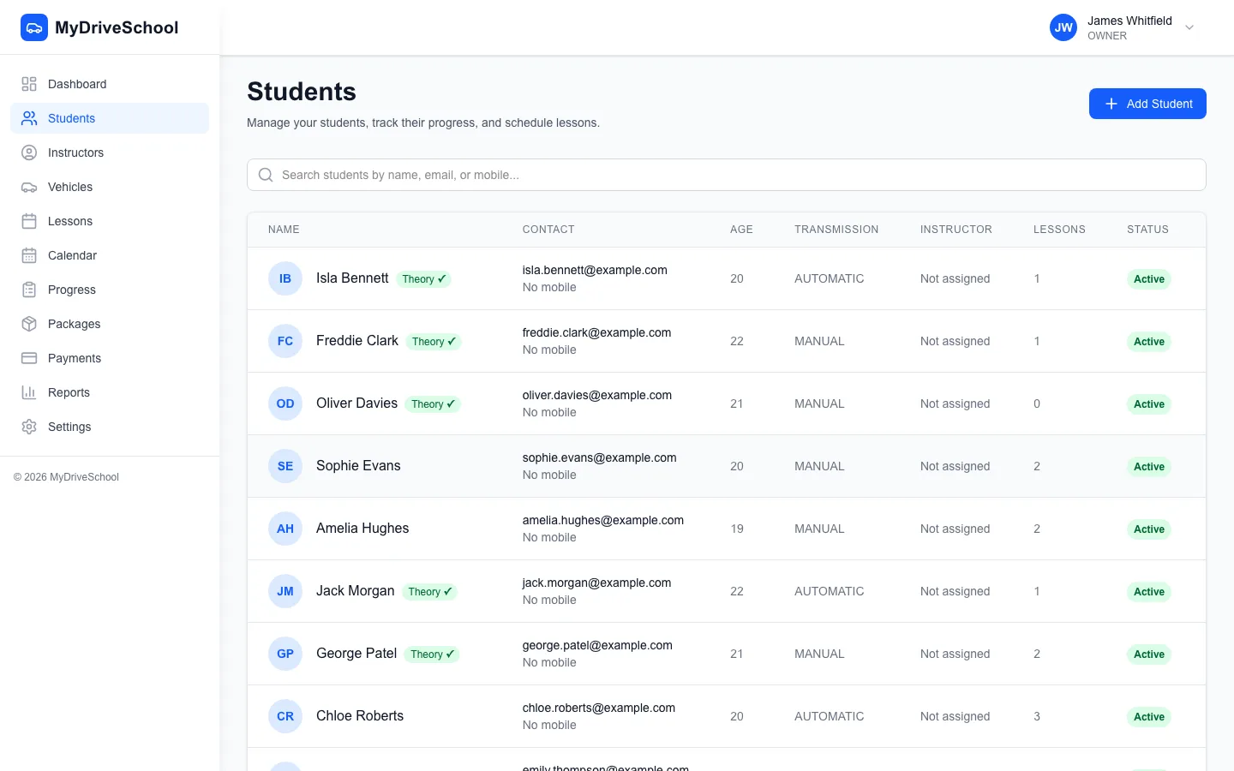Sort the table by the TRANSMISSION column
Viewport: 1234px width, 771px height.
(x=836, y=229)
